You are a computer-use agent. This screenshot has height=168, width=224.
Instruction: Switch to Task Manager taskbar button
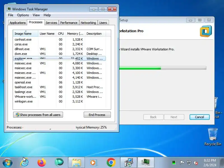(146, 162)
